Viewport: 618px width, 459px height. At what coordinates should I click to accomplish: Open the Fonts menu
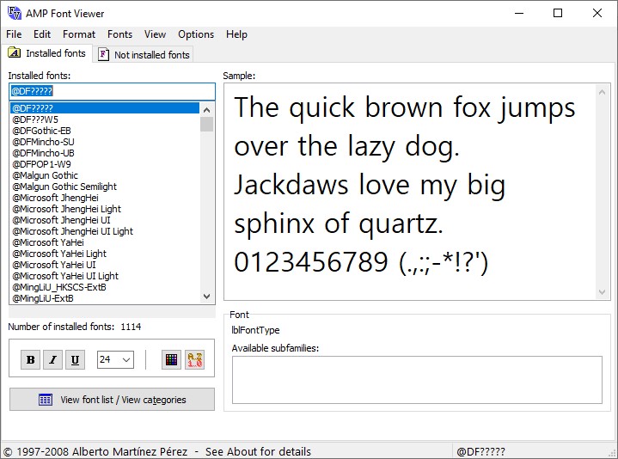(119, 34)
